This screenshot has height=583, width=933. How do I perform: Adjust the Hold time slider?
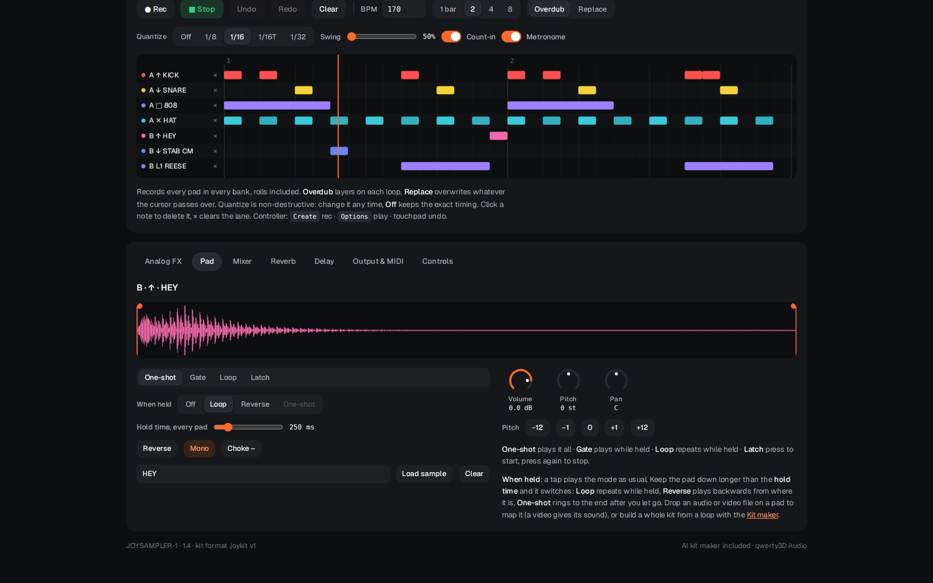click(x=248, y=427)
